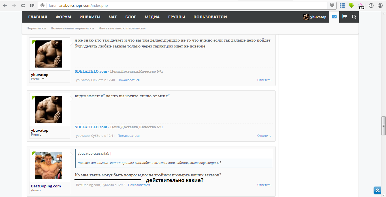The image size is (386, 197).
Task: Open the ybuvatop account menu in navbar
Action: (x=315, y=17)
